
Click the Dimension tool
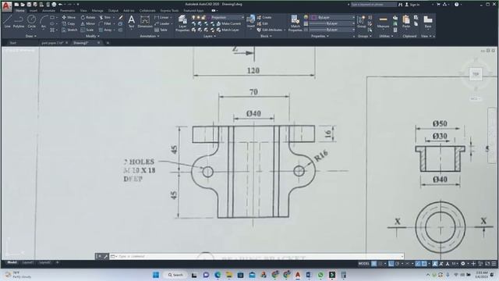(145, 22)
